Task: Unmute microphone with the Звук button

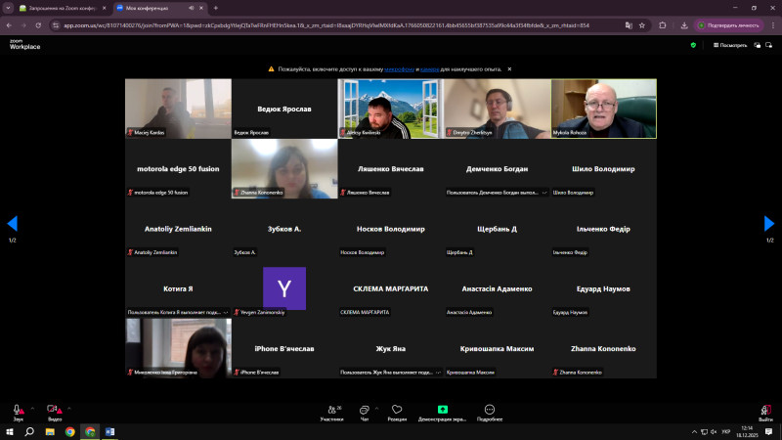Action: click(x=18, y=411)
